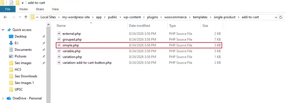286x103 pixels.
Task: Open the UPSC folder in navigation pane
Action: click(x=19, y=89)
